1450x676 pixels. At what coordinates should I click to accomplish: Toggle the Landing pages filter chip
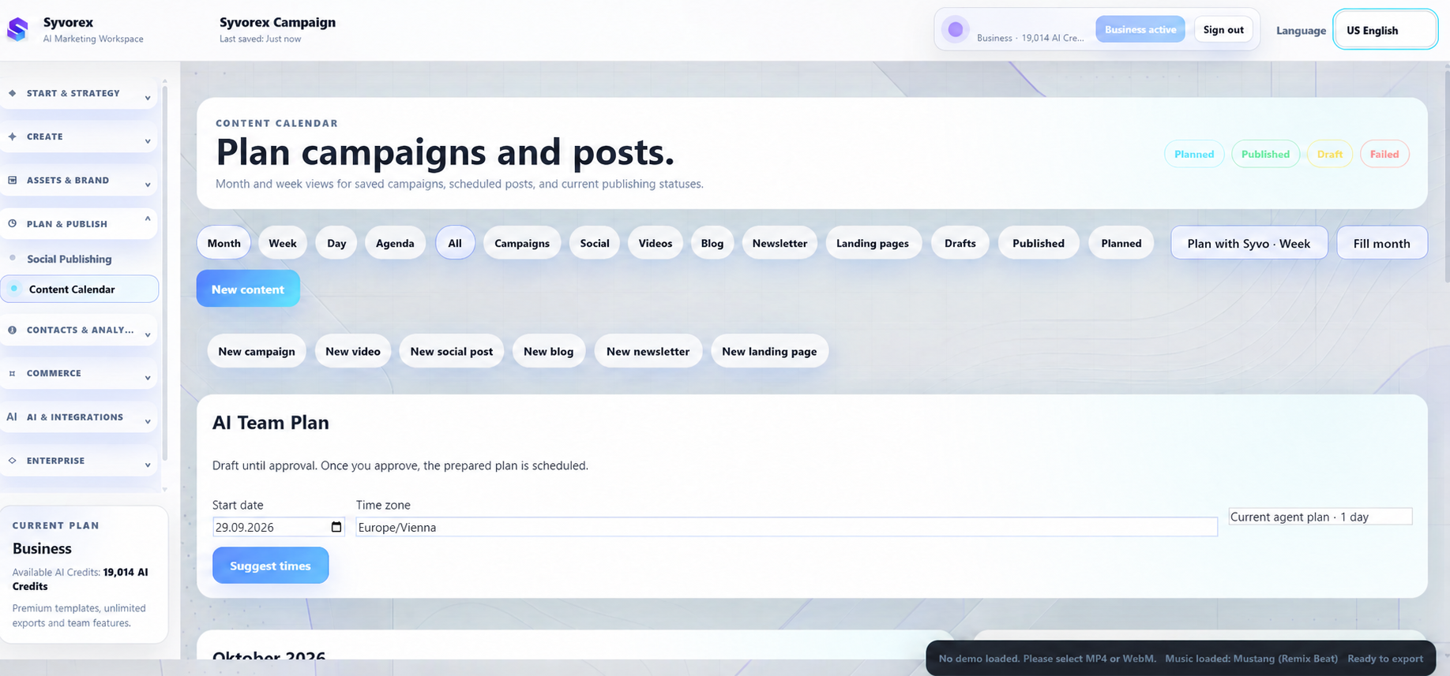tap(873, 243)
